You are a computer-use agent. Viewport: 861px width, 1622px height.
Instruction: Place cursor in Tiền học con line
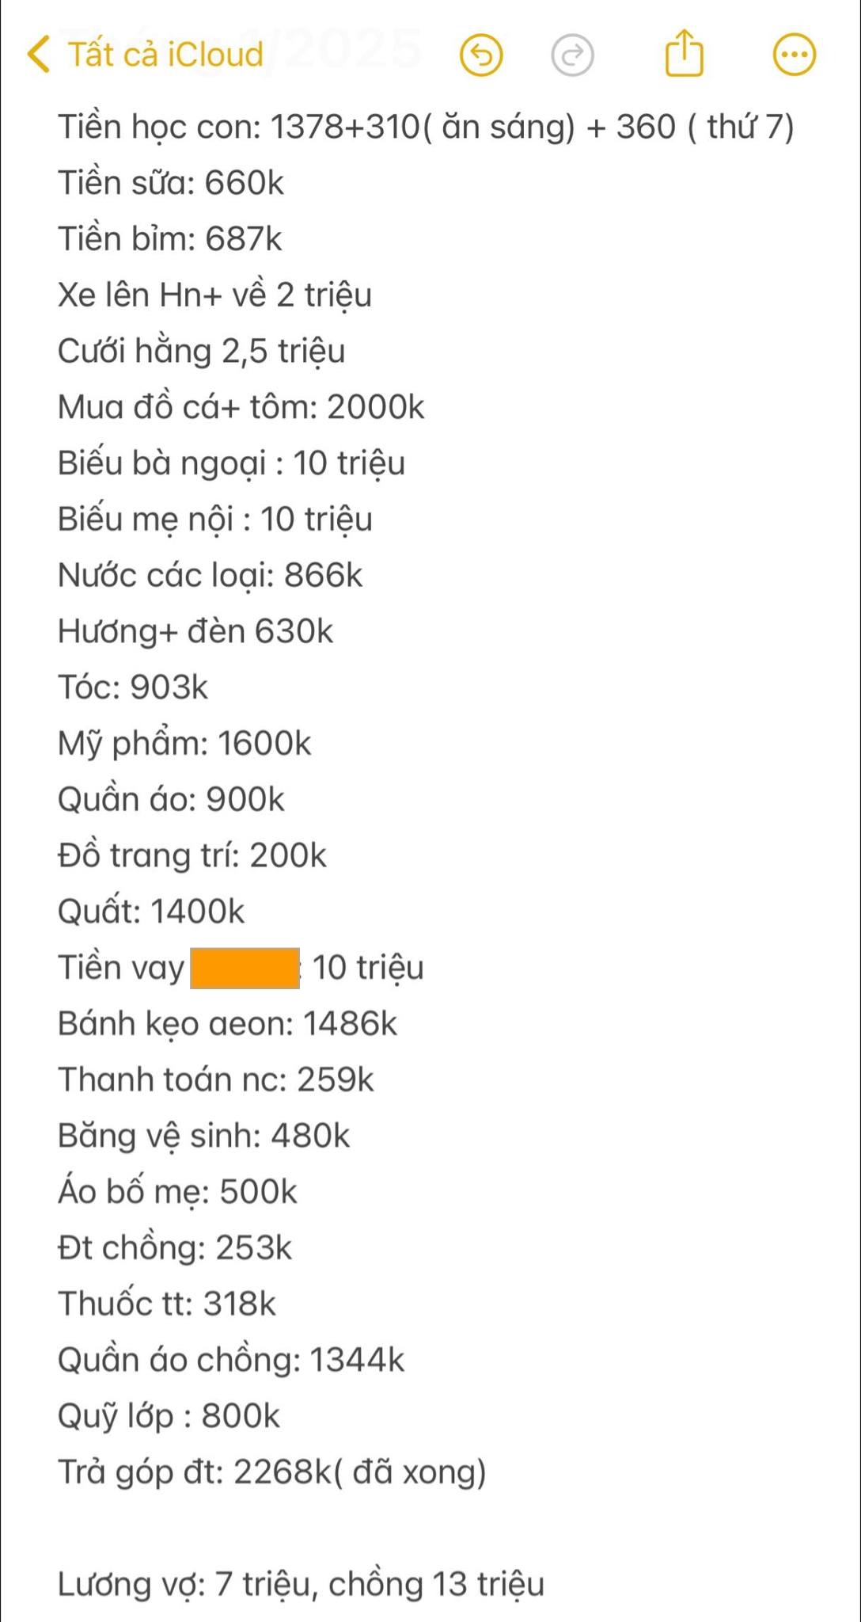(426, 127)
